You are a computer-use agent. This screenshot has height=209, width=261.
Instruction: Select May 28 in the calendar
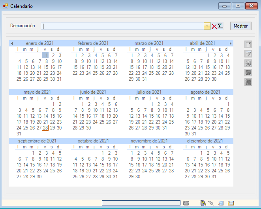[x=45, y=128]
